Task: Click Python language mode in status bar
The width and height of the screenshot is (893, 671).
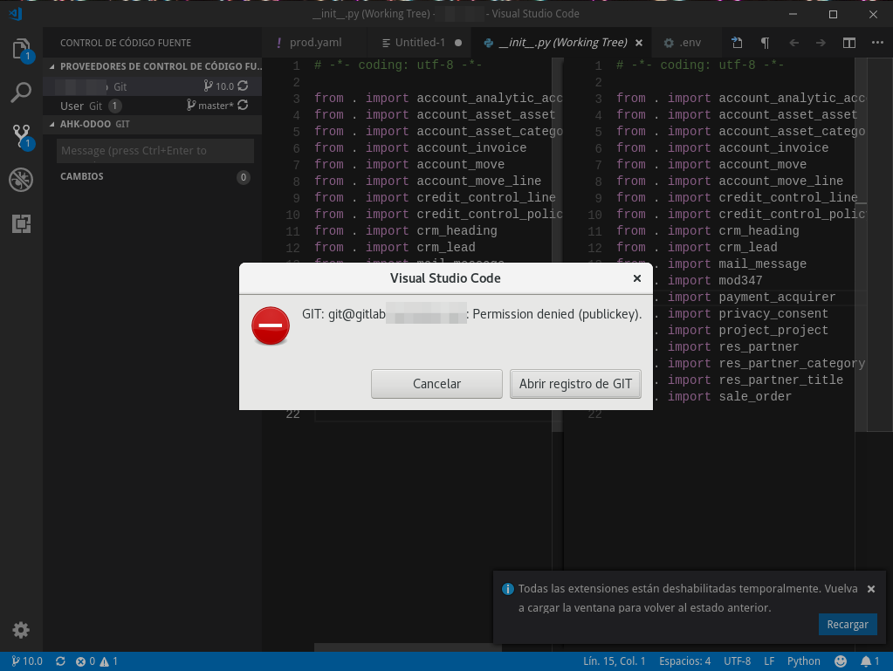Action: (x=804, y=661)
